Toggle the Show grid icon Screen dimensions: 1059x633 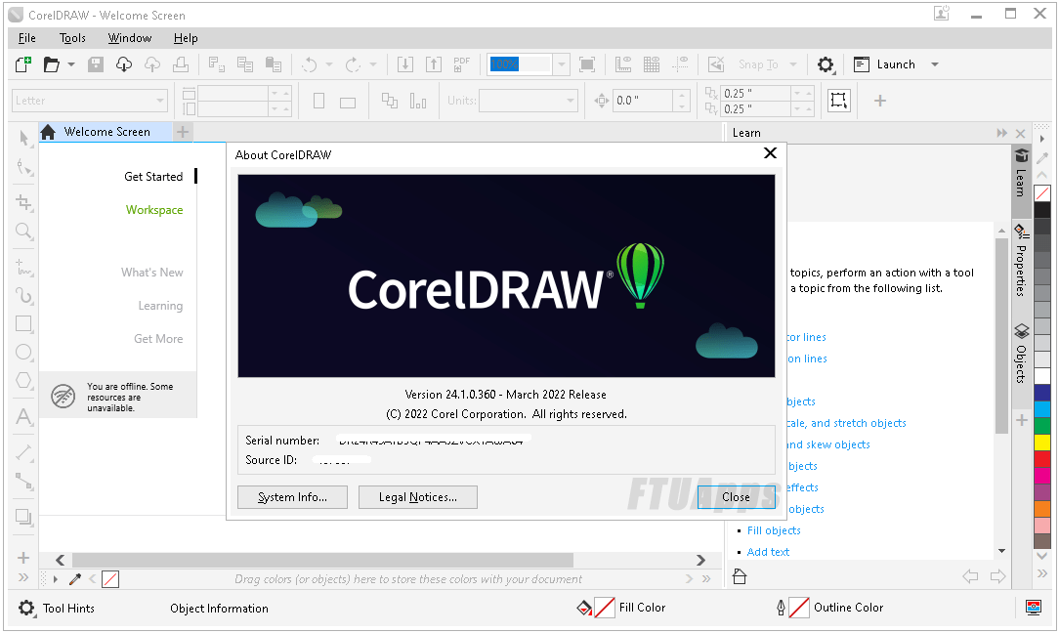pos(651,64)
